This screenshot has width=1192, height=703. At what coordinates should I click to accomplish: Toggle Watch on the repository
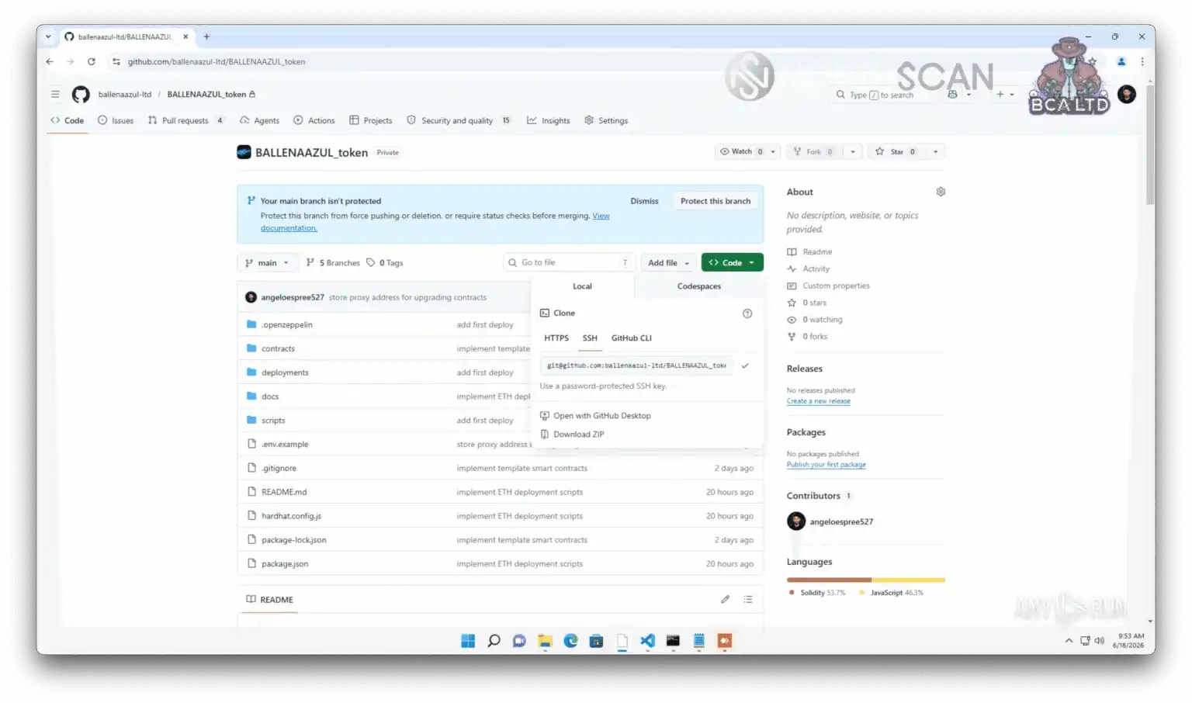(x=741, y=152)
